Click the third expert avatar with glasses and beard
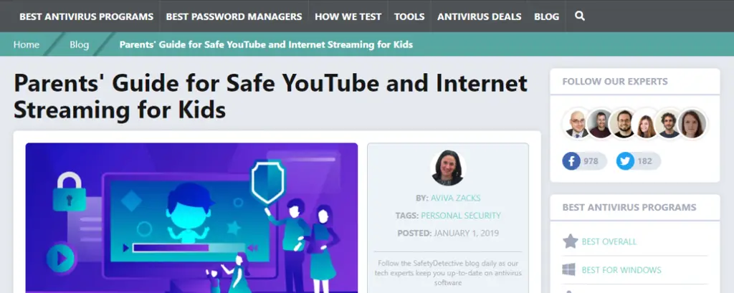Viewport: 734px width, 293px height. tap(624, 123)
